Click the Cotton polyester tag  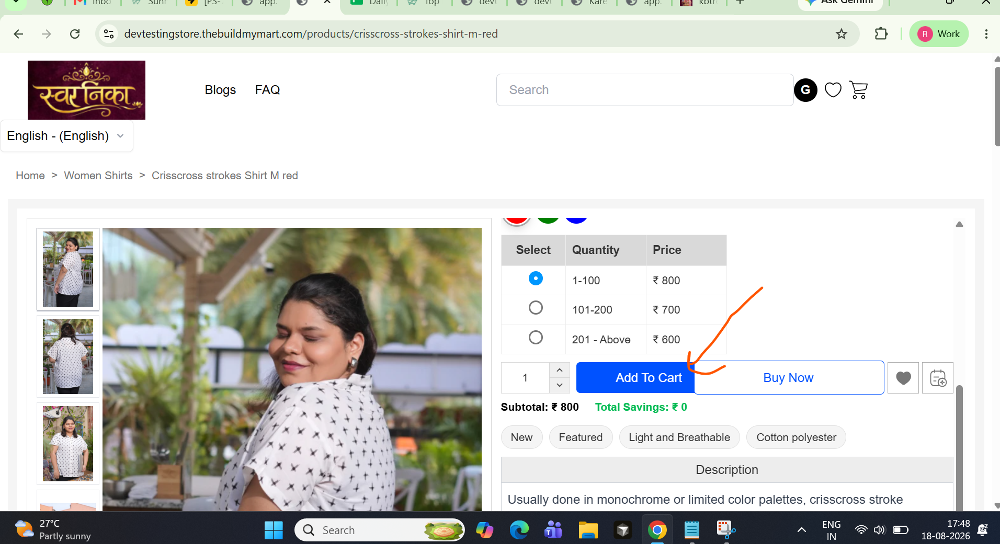tap(796, 437)
